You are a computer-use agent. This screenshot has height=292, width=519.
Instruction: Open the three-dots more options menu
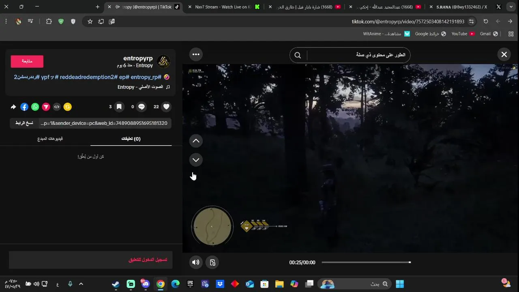pyautogui.click(x=196, y=54)
